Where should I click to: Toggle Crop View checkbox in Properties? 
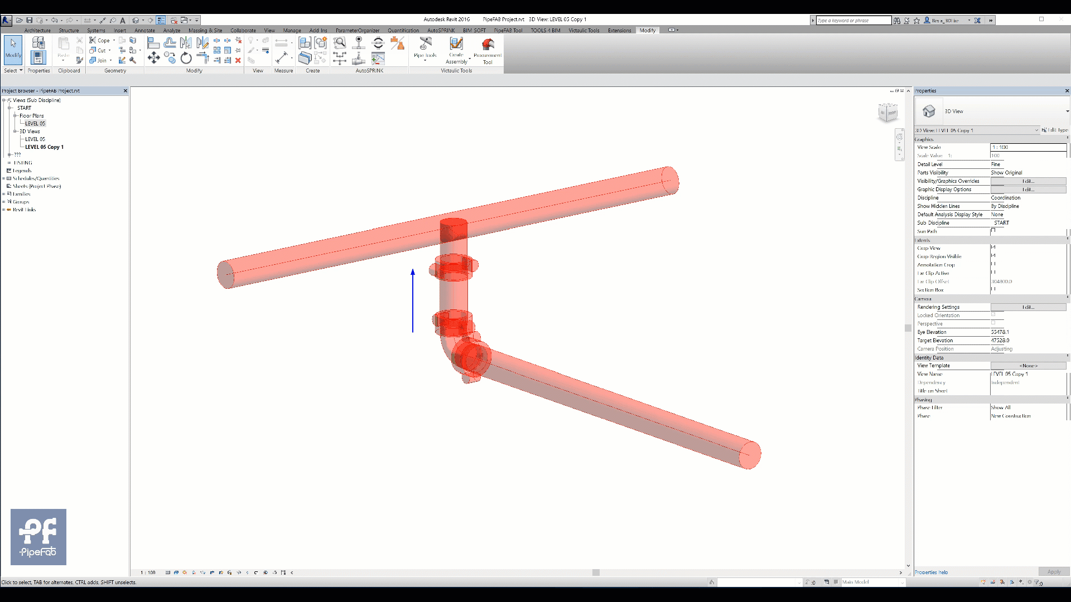995,247
